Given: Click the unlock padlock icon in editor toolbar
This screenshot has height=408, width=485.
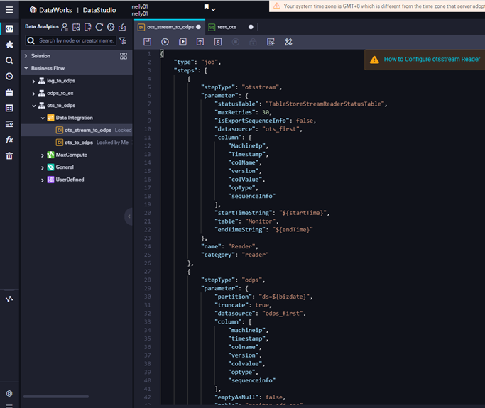Looking at the screenshot, I should 253,42.
